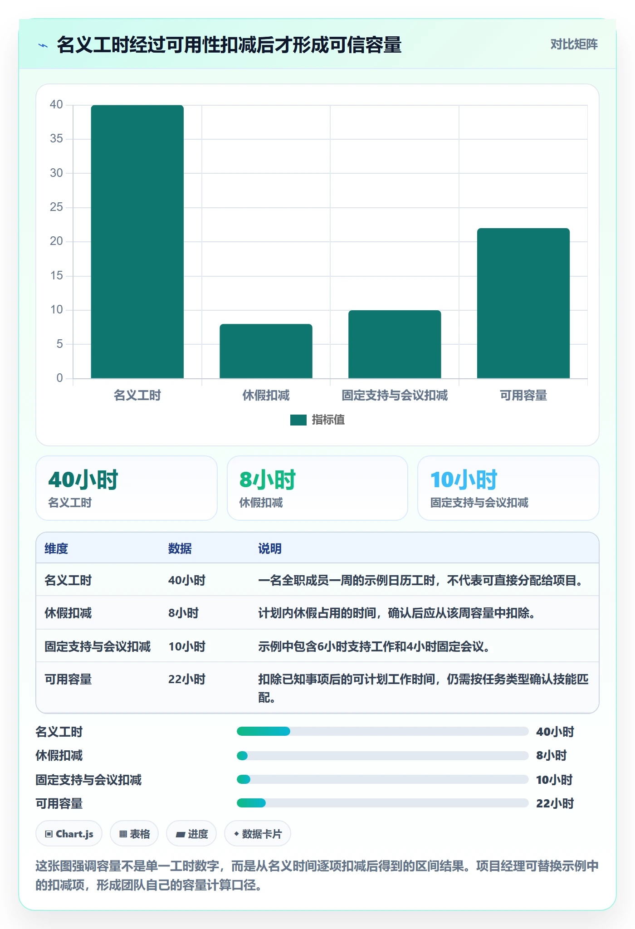635x929 pixels.
Task: Click the 进度 tag chip
Action: 191,834
